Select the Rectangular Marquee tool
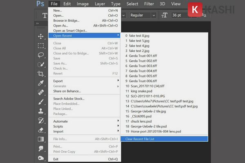Viewport: 245px width, 163px height. click(x=41, y=46)
